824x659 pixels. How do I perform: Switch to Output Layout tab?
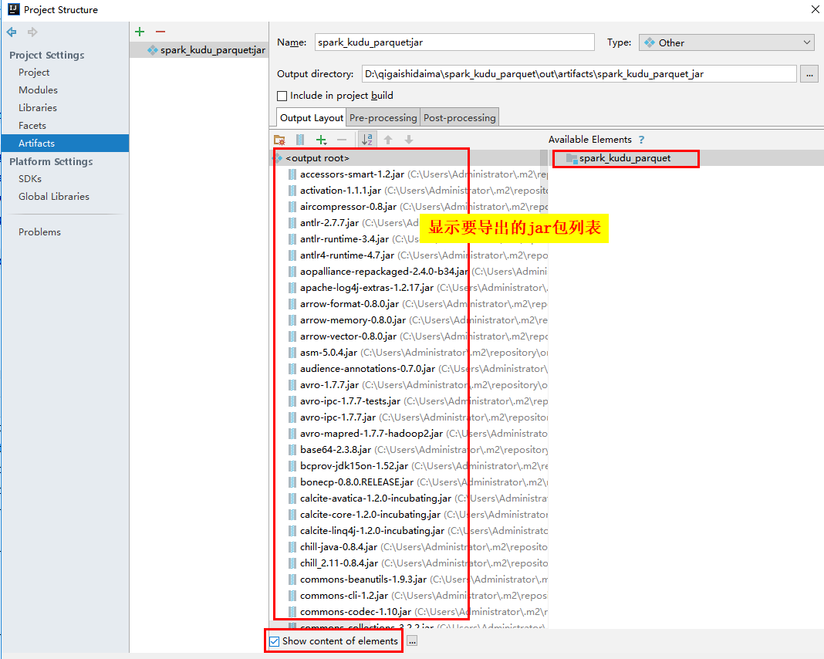pos(311,118)
